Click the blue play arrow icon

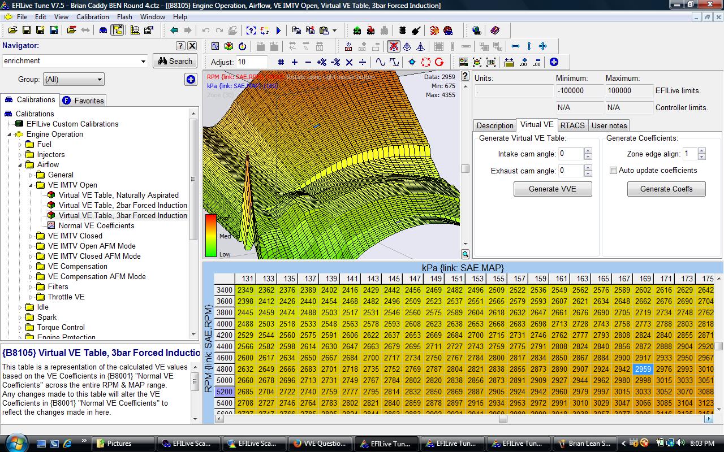pyautogui.click(x=279, y=31)
